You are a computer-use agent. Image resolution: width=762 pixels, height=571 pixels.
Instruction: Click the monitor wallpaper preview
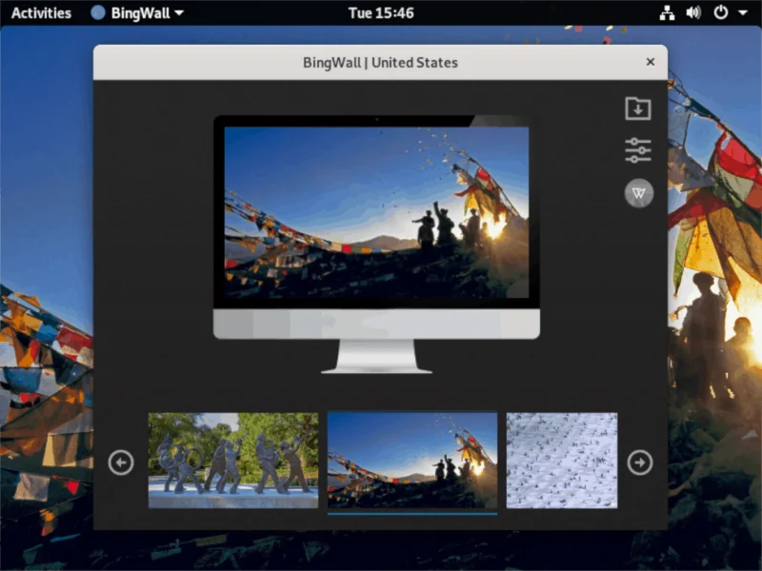pyautogui.click(x=376, y=212)
